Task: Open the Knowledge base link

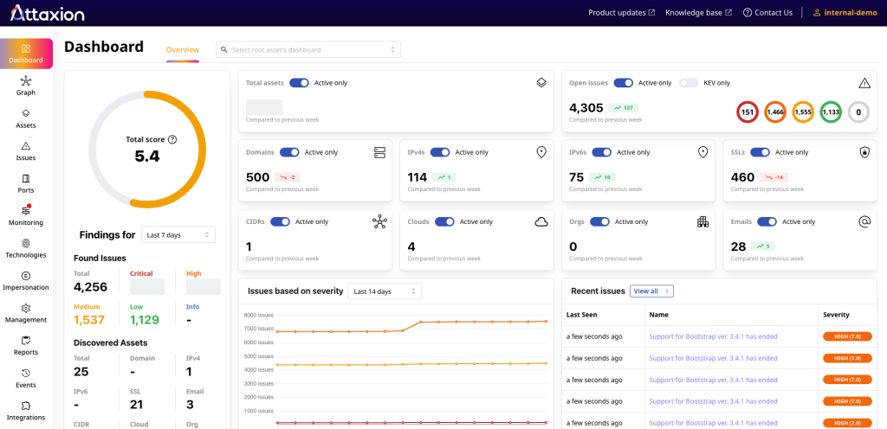Action: tap(699, 12)
